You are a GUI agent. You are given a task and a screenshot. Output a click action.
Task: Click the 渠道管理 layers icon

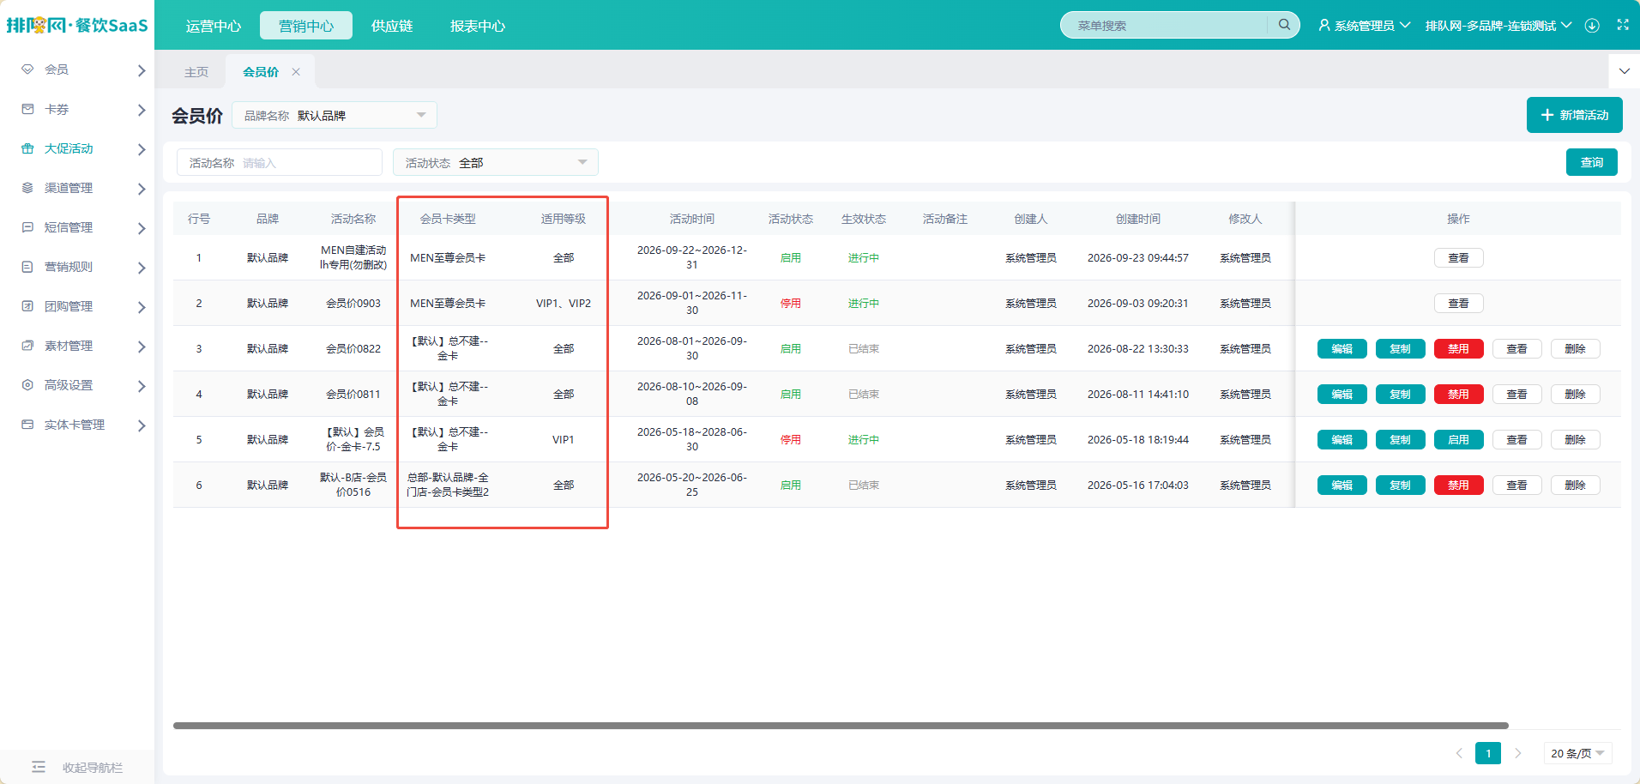27,188
